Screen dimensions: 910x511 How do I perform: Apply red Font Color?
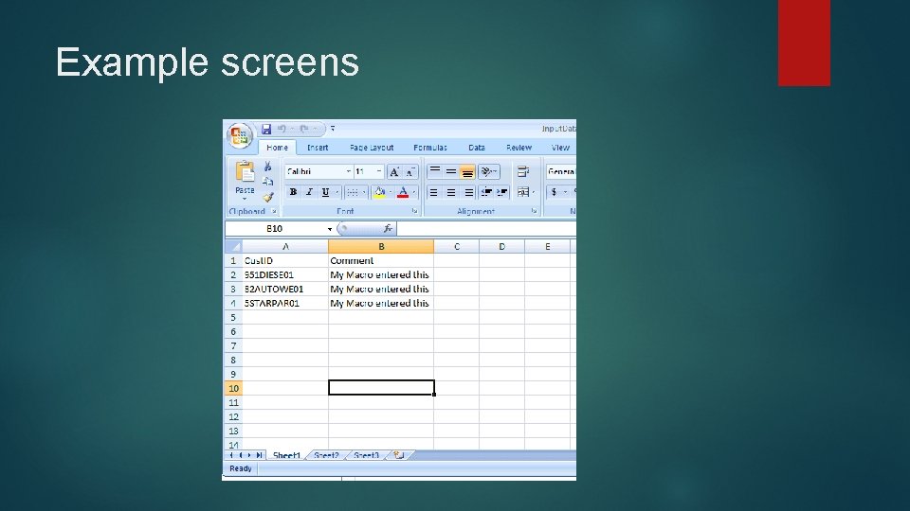pyautogui.click(x=403, y=192)
